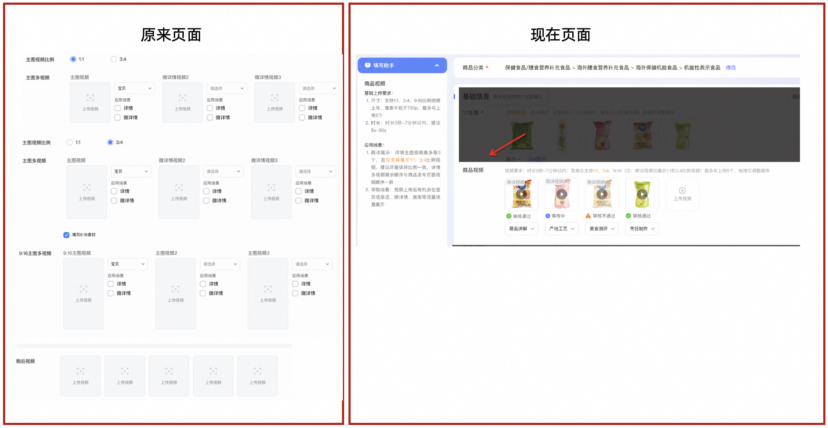The image size is (828, 428).
Task: Upload 微详情视频3 under the selected 1:1 ratio
Action: pyautogui.click(x=275, y=102)
